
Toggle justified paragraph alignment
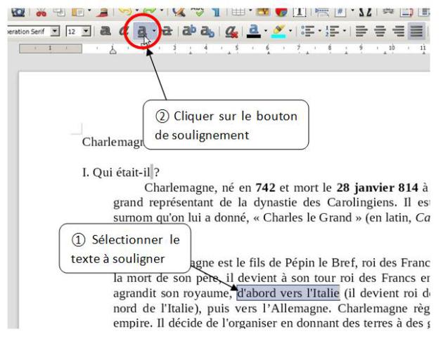417,32
